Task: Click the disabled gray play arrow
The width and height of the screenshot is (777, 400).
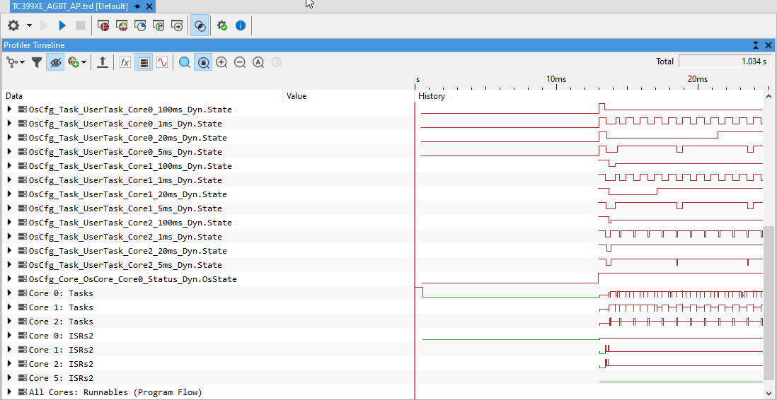Action: point(44,25)
